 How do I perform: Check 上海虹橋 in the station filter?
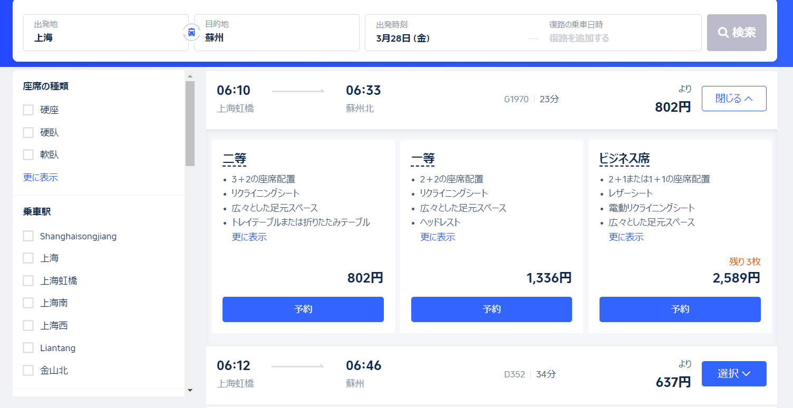pyautogui.click(x=28, y=280)
